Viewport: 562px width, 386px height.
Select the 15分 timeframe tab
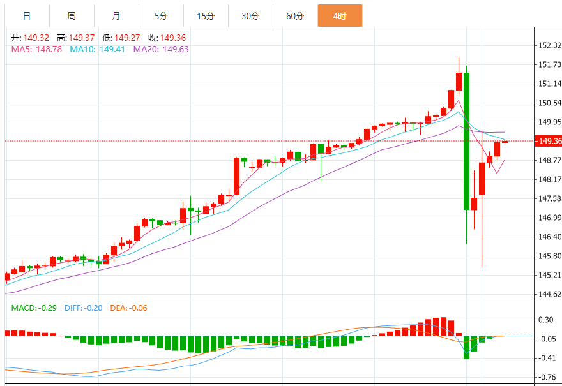click(206, 16)
